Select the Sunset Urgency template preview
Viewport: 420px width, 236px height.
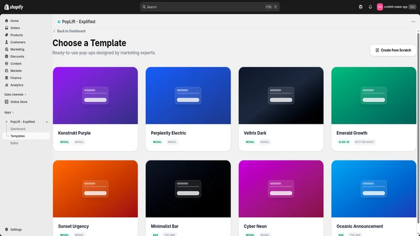pos(96,189)
